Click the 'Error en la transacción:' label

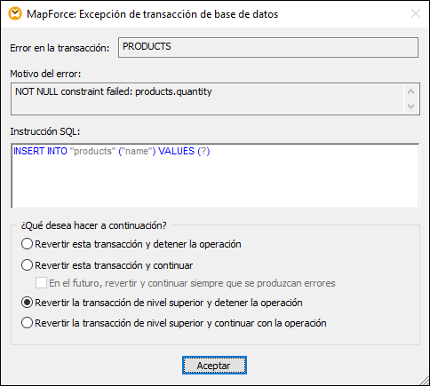pos(60,48)
